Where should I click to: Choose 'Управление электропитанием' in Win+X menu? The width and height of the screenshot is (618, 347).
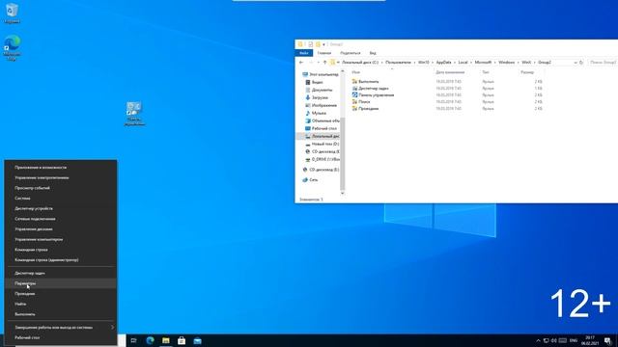click(x=61, y=177)
